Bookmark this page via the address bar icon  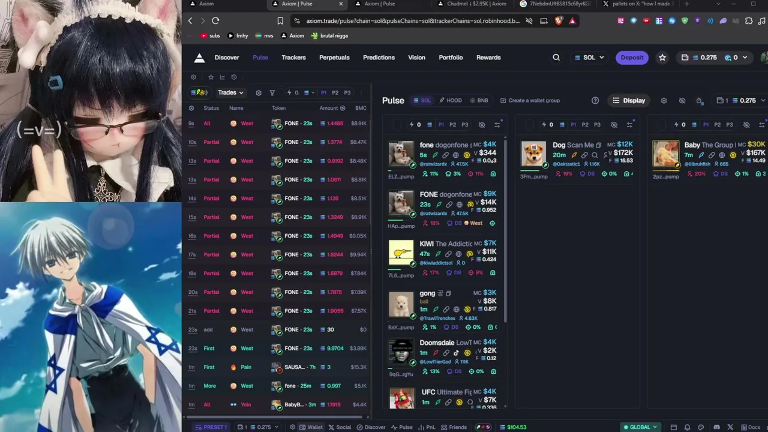(280, 20)
